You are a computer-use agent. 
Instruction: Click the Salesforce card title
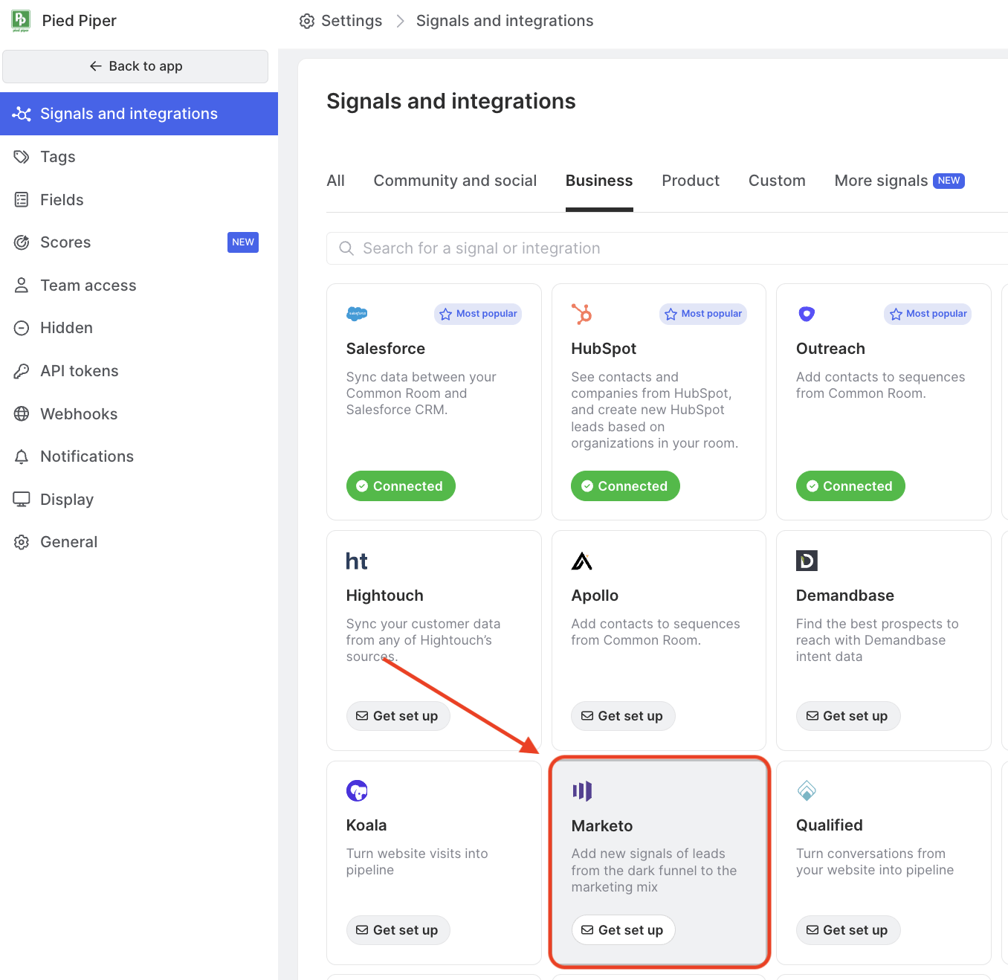point(386,349)
